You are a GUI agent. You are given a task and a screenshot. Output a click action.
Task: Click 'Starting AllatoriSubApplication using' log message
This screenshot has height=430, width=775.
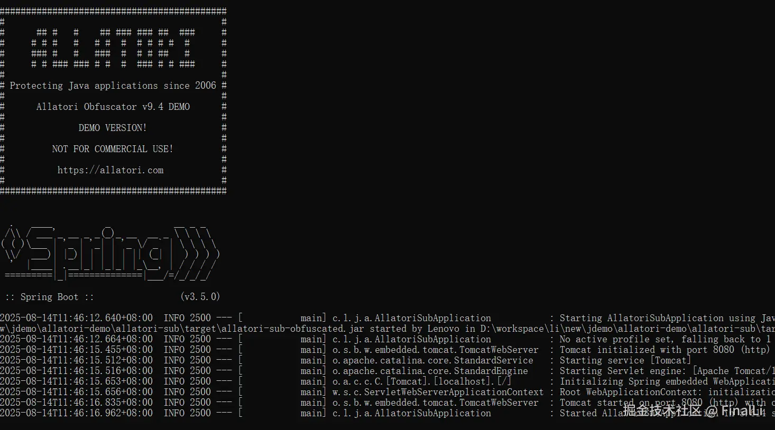pos(661,318)
